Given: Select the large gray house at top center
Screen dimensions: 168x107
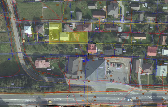Looking at the screenshot, I should click(113, 9).
